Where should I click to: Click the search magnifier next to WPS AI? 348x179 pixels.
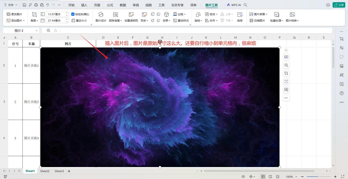tap(246, 5)
